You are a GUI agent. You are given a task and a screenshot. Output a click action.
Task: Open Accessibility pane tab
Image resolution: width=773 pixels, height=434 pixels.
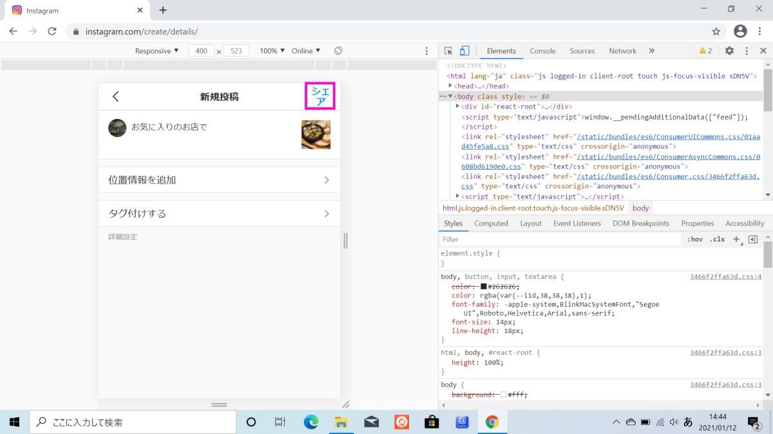click(745, 223)
